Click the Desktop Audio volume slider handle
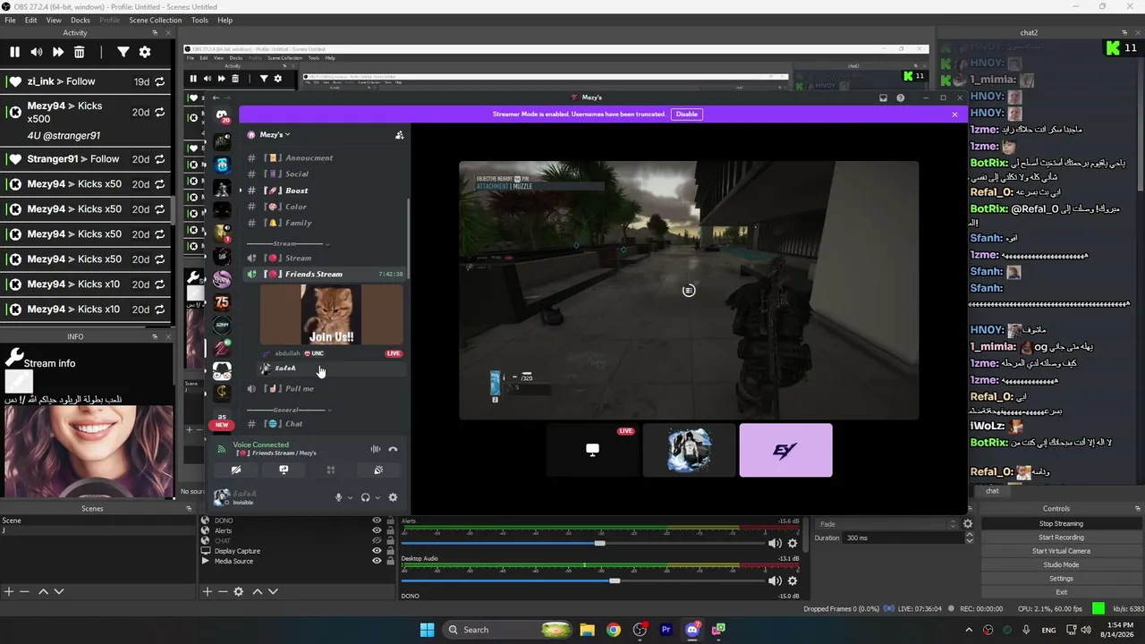 [x=615, y=580]
